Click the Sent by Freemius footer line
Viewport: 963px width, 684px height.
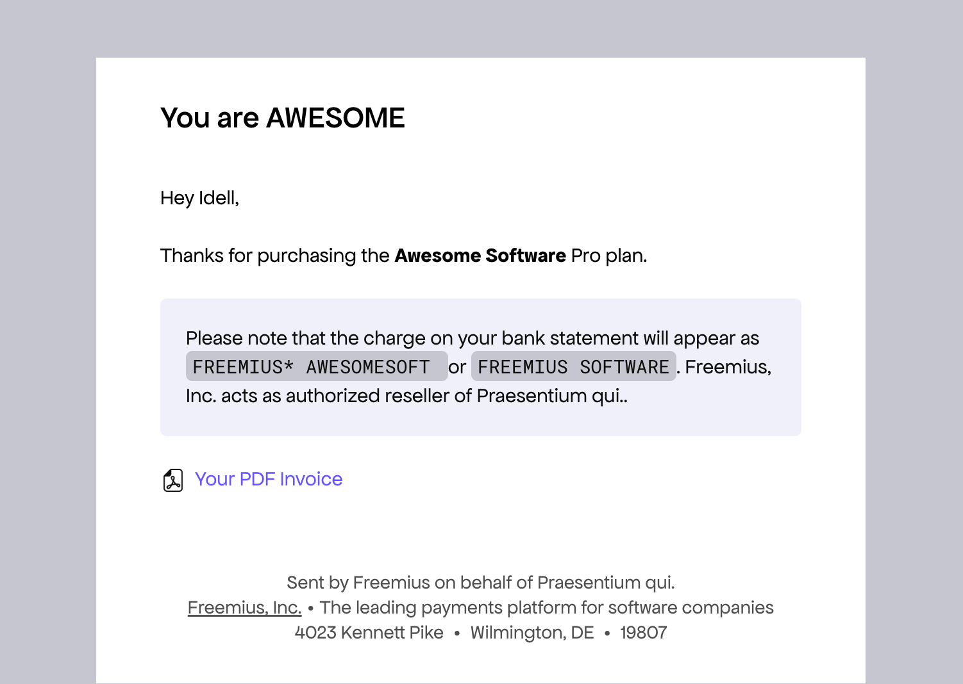tap(480, 582)
